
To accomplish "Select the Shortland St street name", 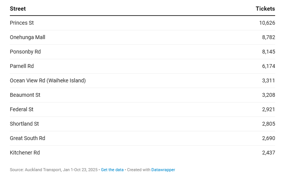I will click(24, 124).
